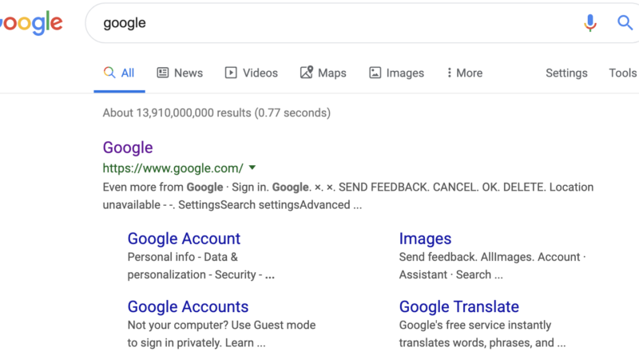The height and width of the screenshot is (359, 639).
Task: Open Settings menu
Action: click(x=566, y=73)
